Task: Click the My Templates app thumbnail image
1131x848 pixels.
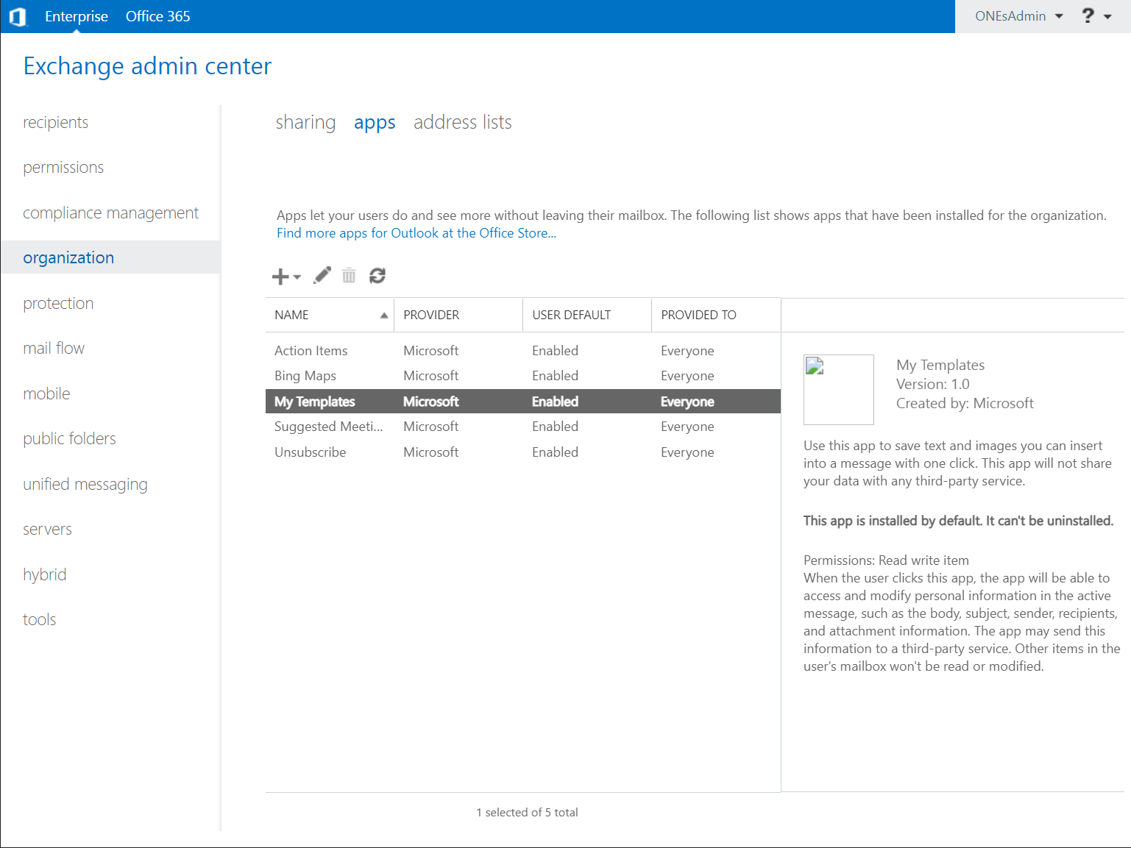Action: pyautogui.click(x=838, y=389)
